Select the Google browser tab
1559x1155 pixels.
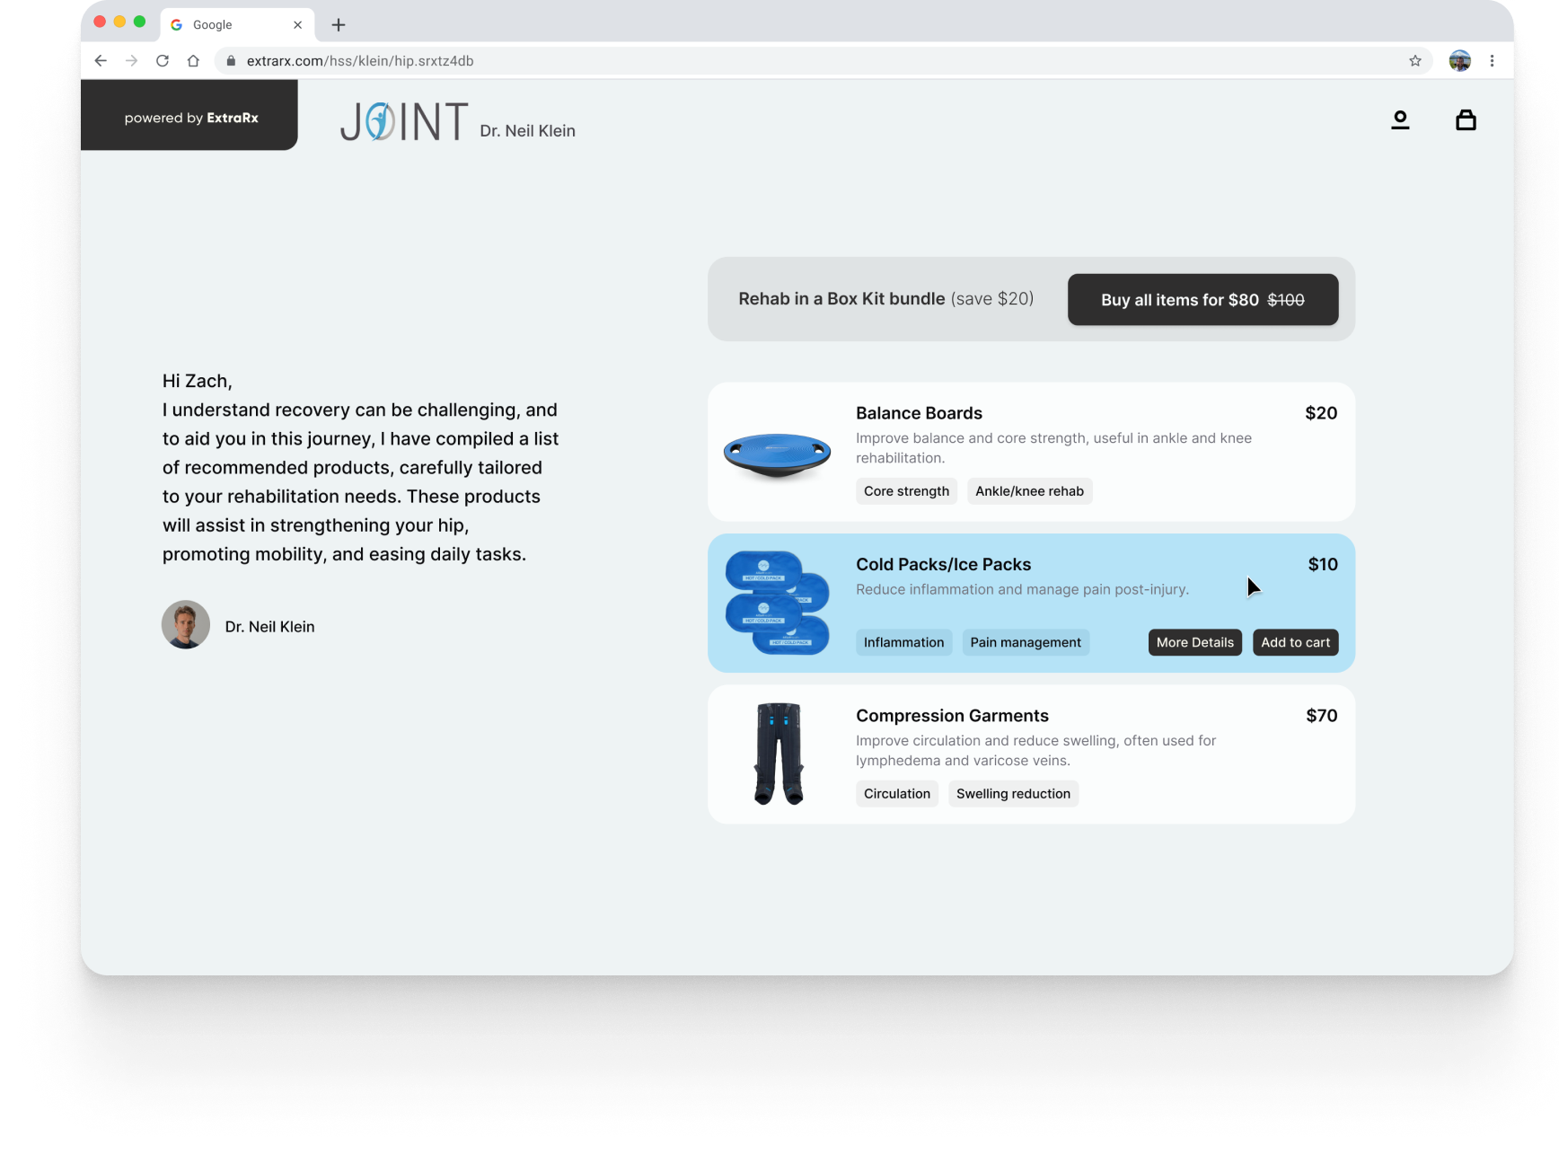237,25
